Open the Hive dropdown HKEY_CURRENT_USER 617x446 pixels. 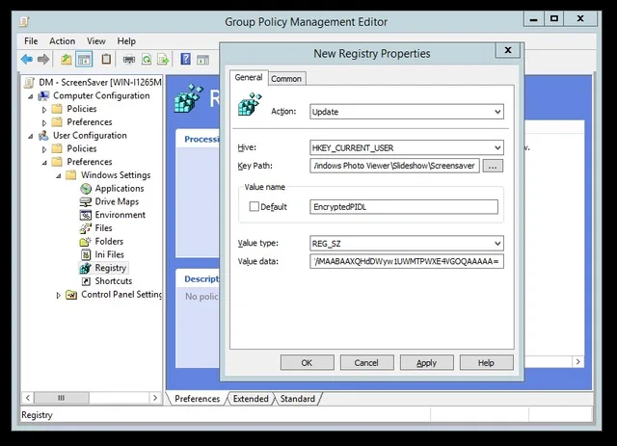[x=407, y=148]
